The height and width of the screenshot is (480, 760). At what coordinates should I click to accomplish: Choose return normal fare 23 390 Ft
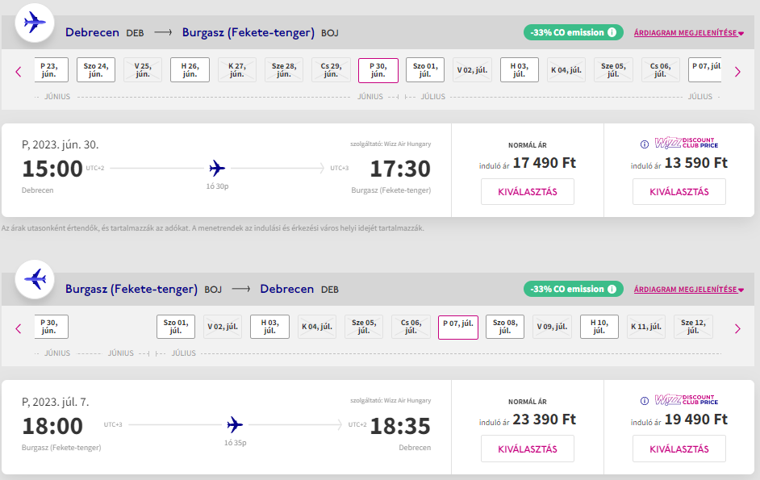pos(528,449)
